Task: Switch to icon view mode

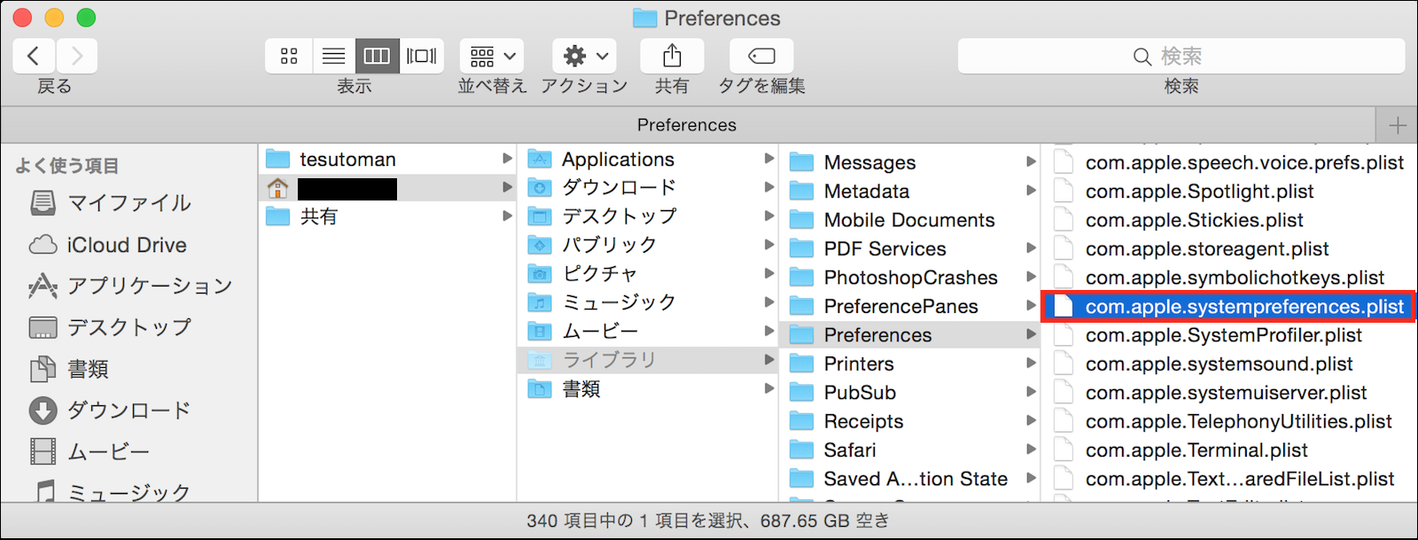Action: tap(289, 56)
